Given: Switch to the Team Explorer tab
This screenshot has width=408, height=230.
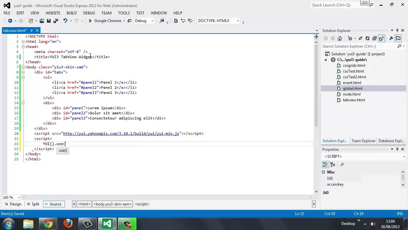Looking at the screenshot, I should pos(363,141).
